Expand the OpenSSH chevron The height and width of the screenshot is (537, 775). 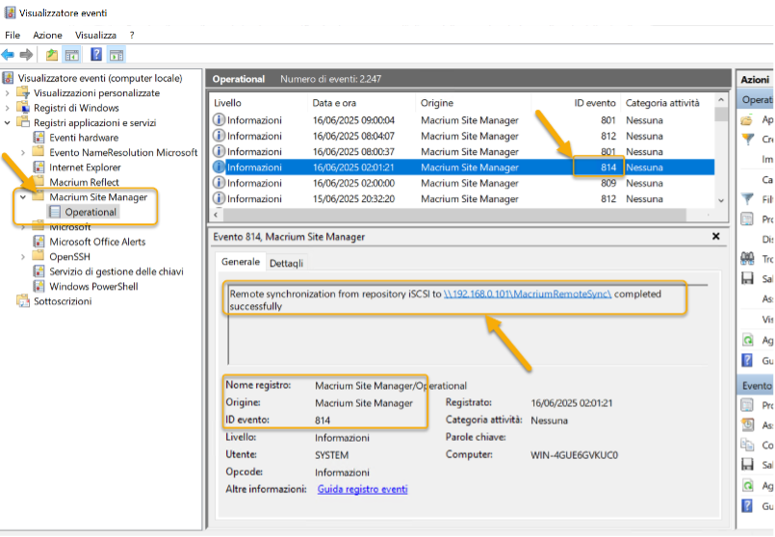(23, 256)
